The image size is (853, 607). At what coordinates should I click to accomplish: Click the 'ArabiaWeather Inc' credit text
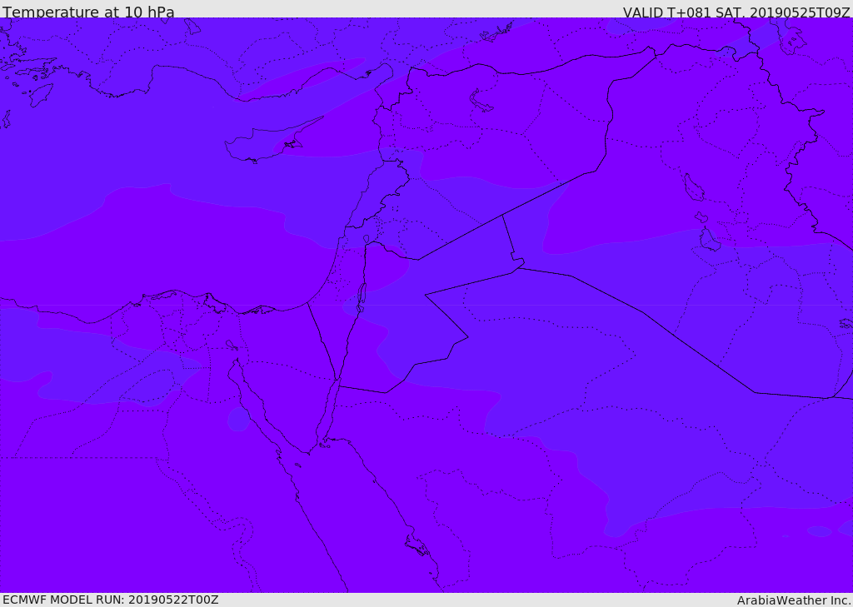tap(793, 600)
